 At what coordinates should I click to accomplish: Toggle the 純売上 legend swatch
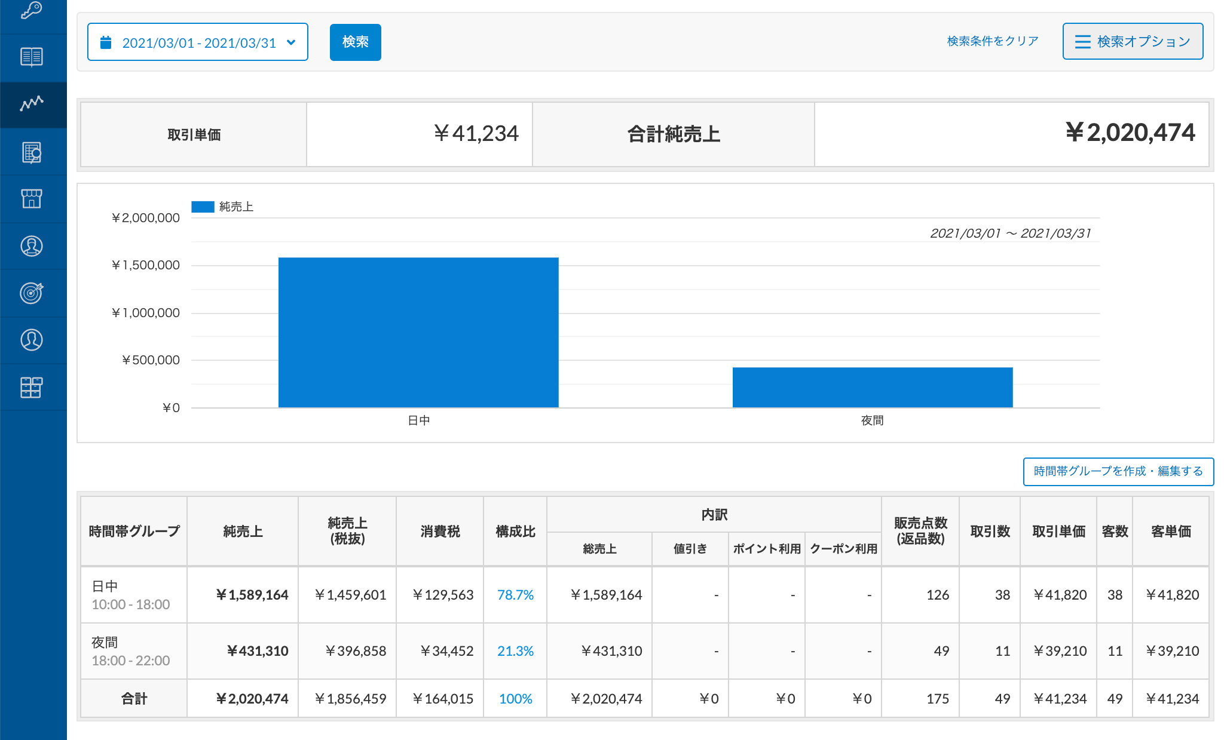click(203, 207)
